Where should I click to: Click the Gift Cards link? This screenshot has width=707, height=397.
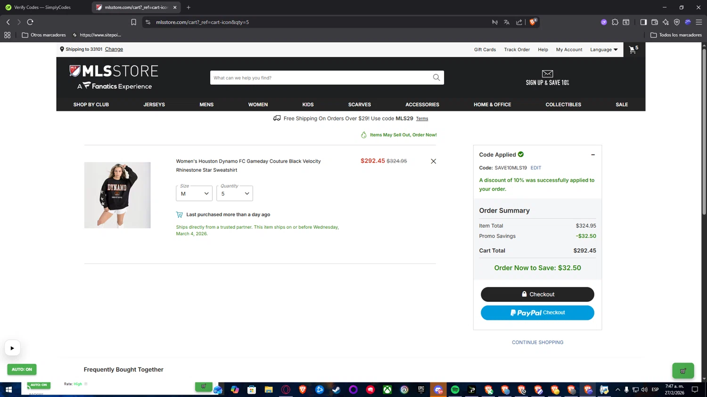(485, 49)
